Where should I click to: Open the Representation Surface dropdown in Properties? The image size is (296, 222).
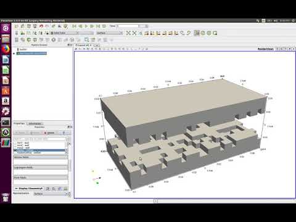(x=51, y=194)
